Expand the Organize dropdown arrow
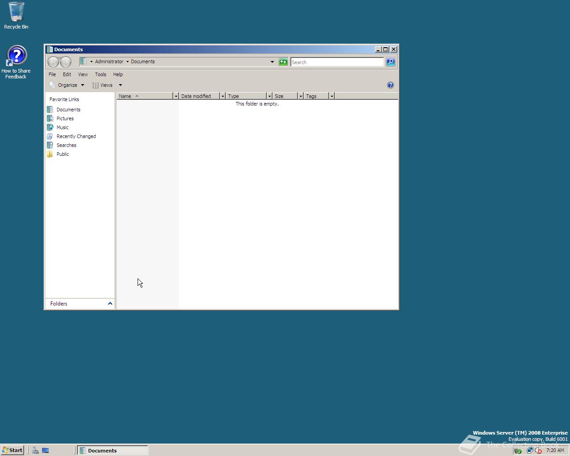 (x=82, y=85)
